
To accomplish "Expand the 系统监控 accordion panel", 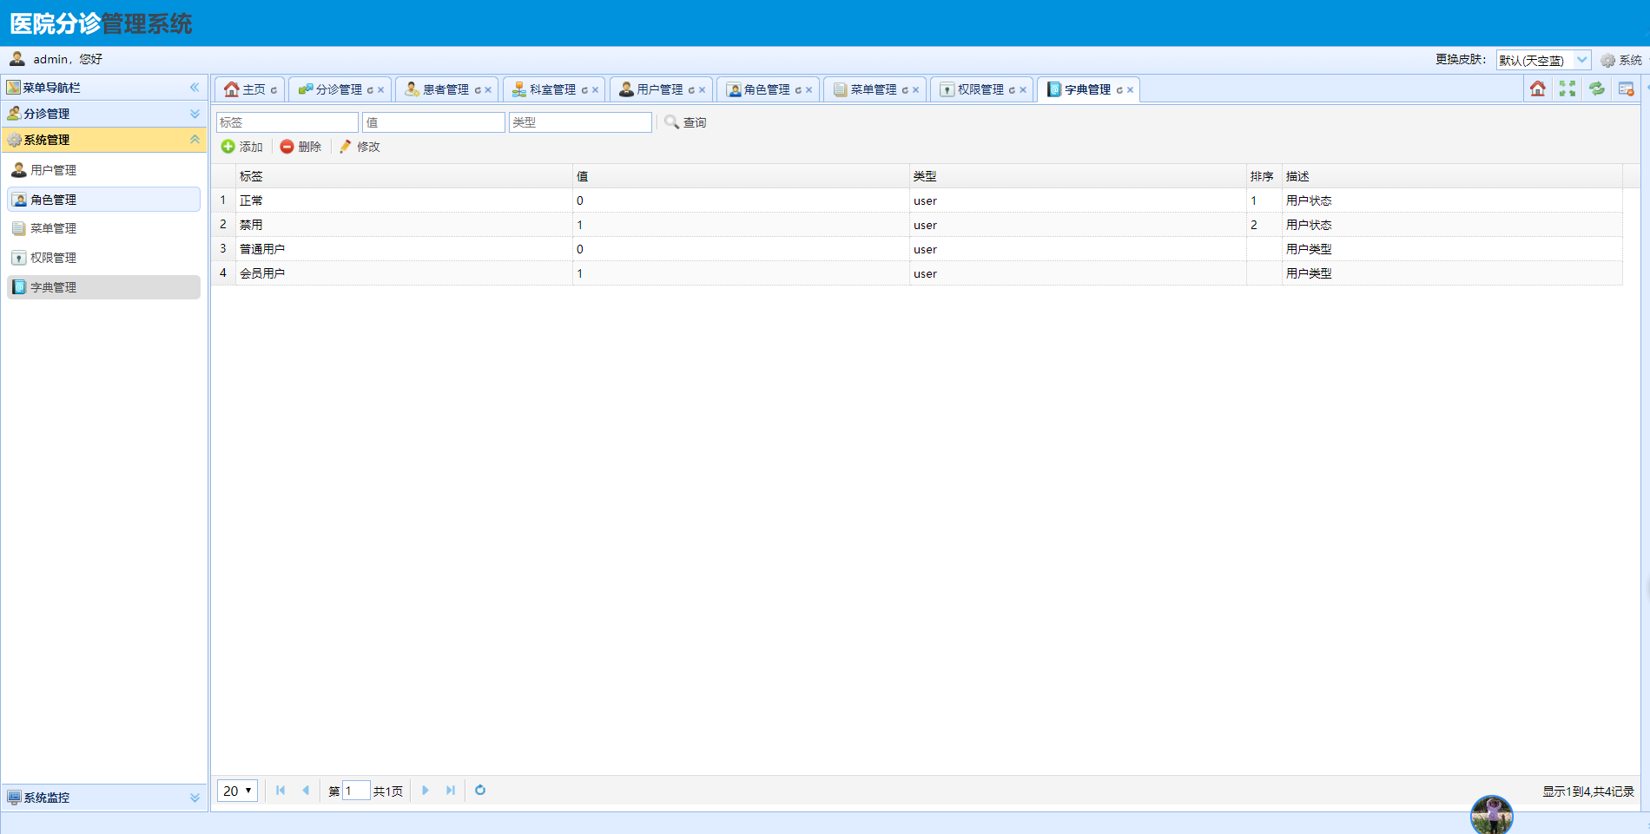I will (x=195, y=798).
